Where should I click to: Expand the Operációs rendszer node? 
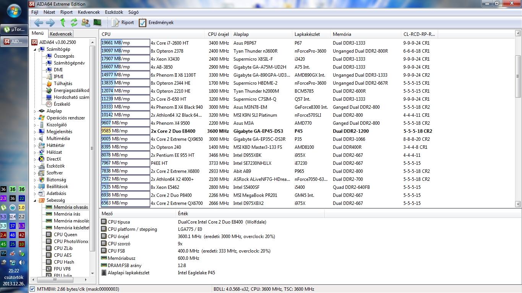(x=35, y=118)
